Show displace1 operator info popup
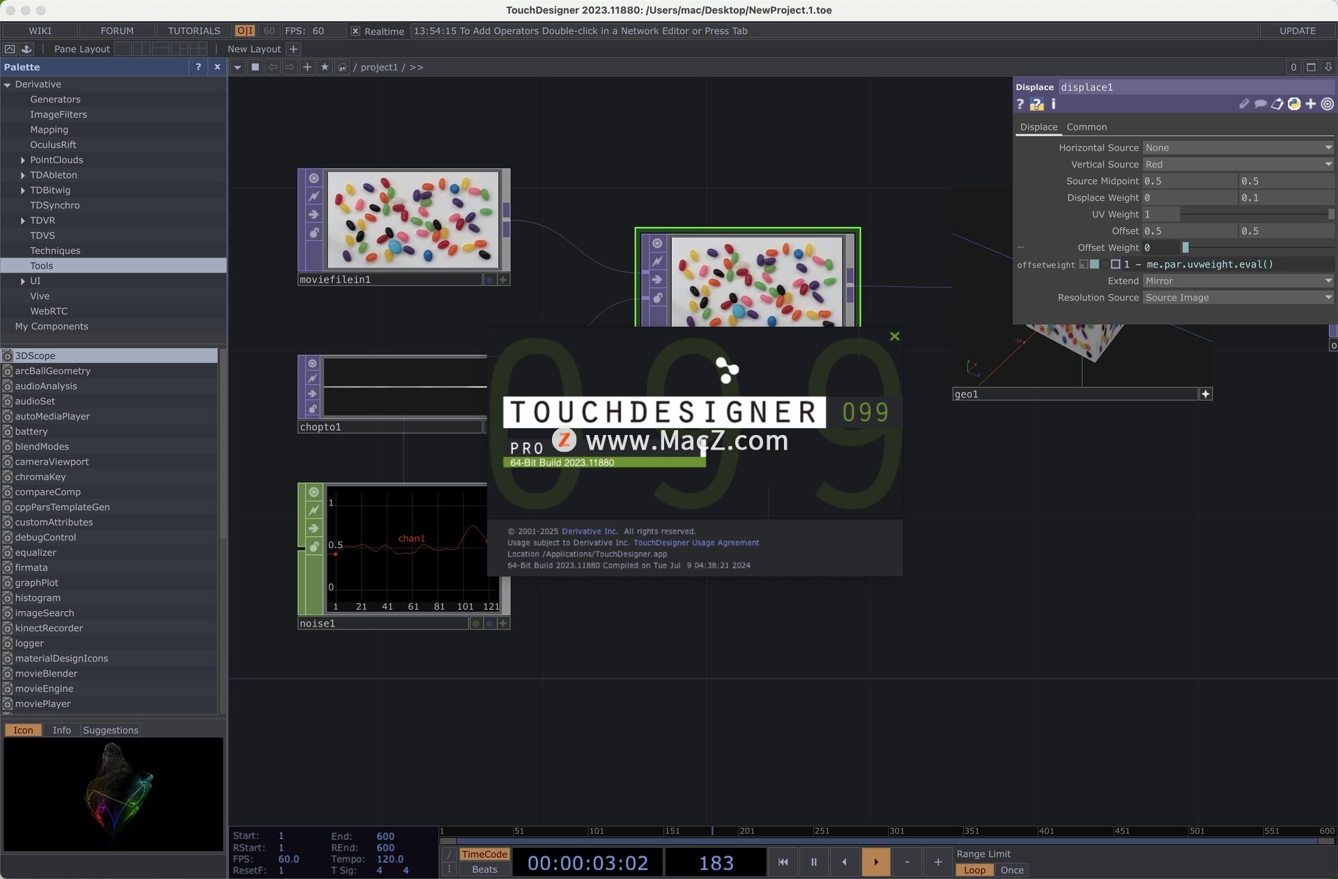Image resolution: width=1338 pixels, height=879 pixels. (1054, 104)
